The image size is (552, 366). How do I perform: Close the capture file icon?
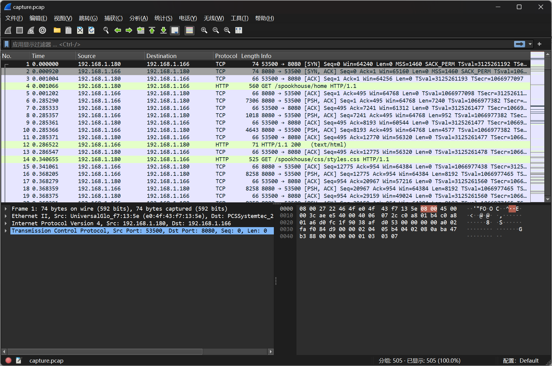click(80, 30)
